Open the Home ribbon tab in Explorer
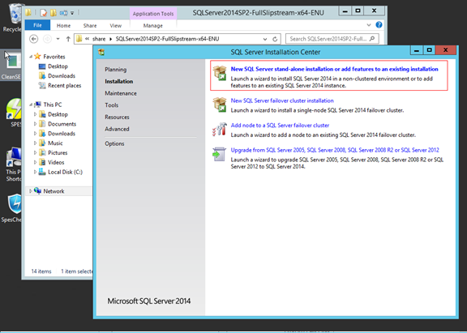The width and height of the screenshot is (467, 333). point(63,26)
